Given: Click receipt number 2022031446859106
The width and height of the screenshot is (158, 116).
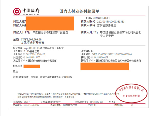Looking at the screenshot, I should (31, 105).
